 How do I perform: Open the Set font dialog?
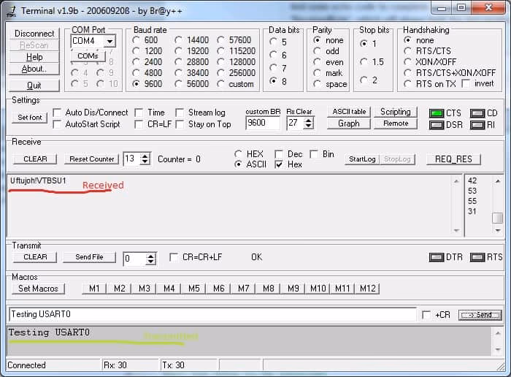[30, 118]
